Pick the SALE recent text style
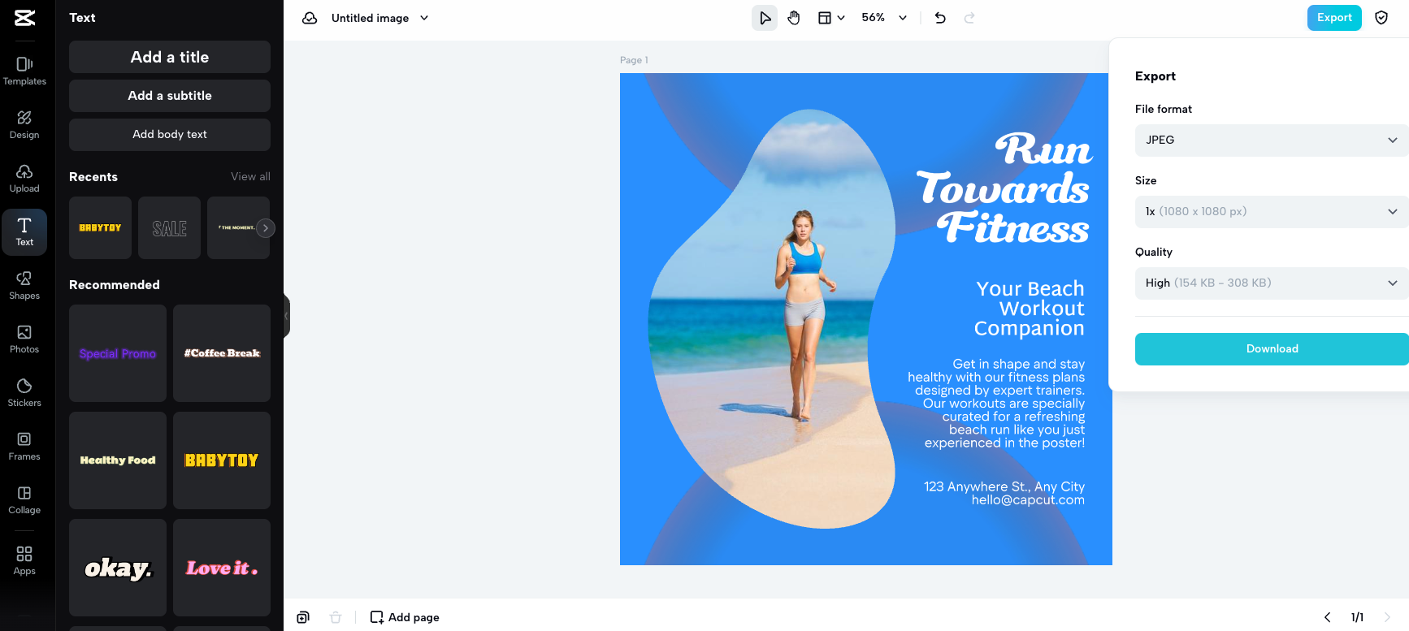The image size is (1409, 631). click(x=169, y=228)
